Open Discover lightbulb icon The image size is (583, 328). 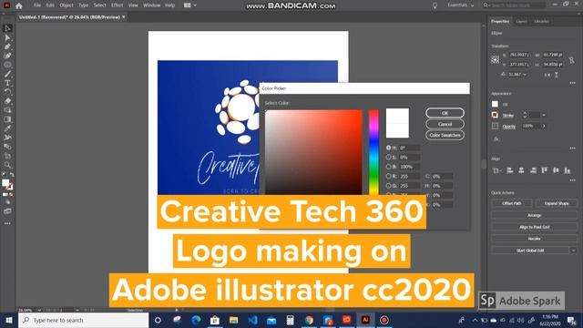(435, 5)
